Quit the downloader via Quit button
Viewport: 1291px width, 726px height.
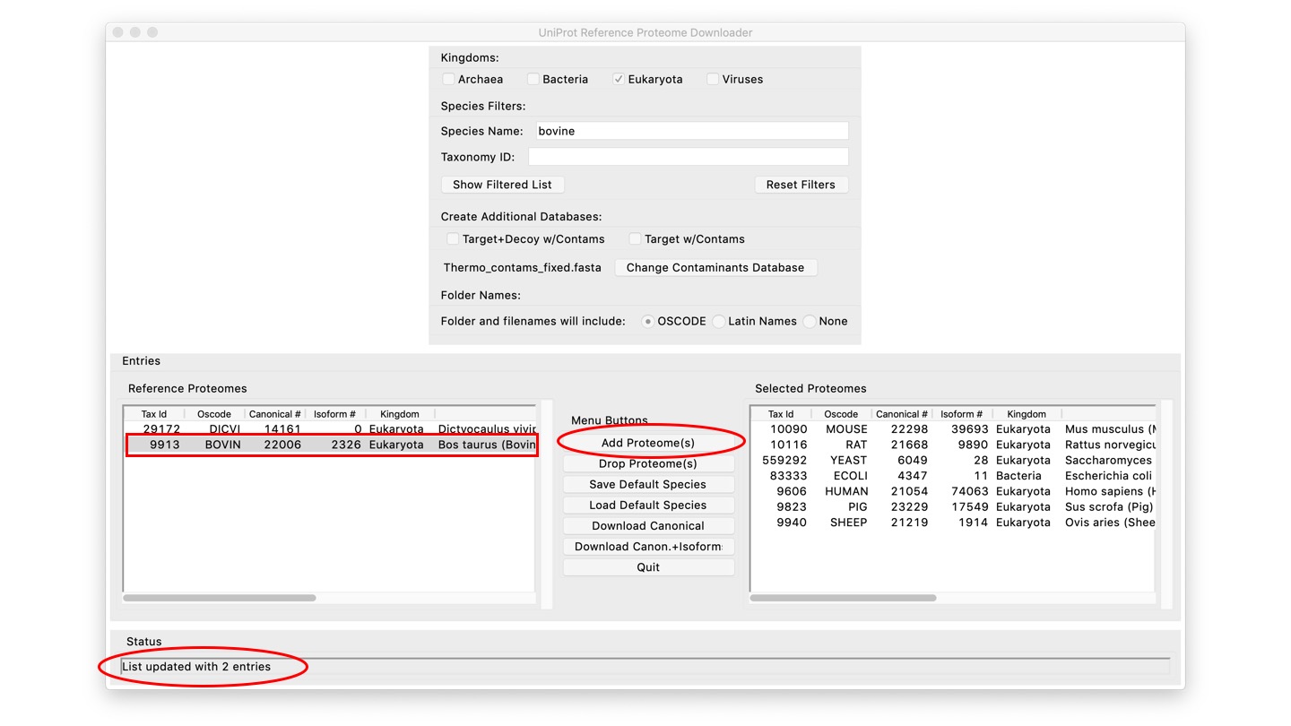[648, 567]
